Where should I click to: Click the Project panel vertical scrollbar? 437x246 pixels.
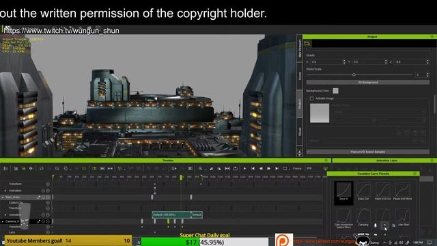[x=435, y=105]
